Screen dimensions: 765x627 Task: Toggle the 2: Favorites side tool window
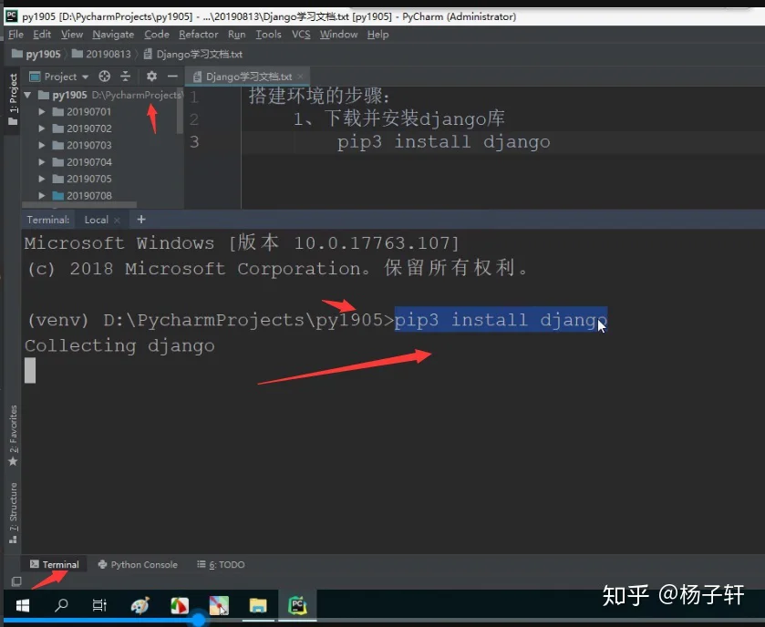pyautogui.click(x=13, y=436)
